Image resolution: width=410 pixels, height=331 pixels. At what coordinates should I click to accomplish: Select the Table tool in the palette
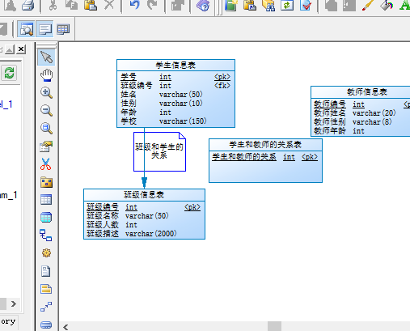[x=46, y=200]
